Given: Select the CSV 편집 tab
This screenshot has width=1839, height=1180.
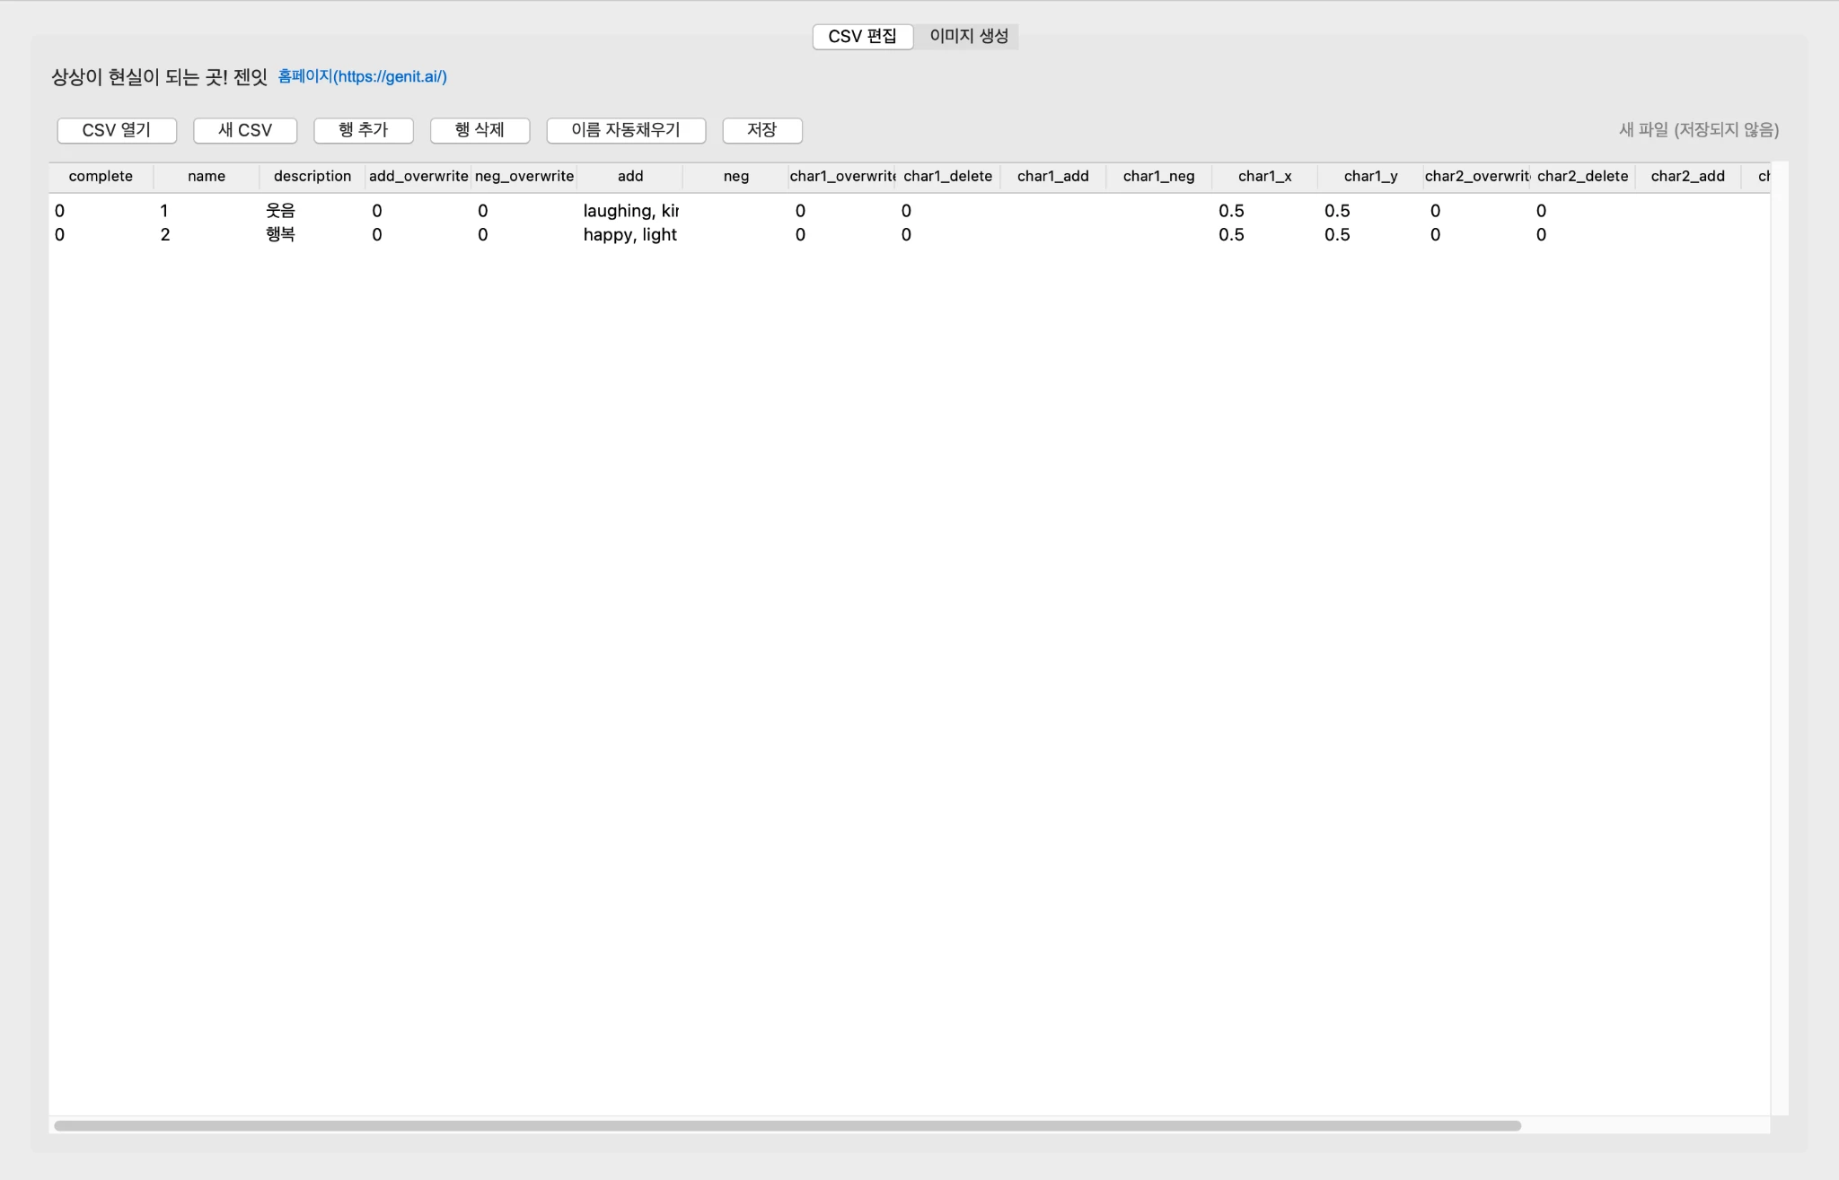Looking at the screenshot, I should (862, 36).
